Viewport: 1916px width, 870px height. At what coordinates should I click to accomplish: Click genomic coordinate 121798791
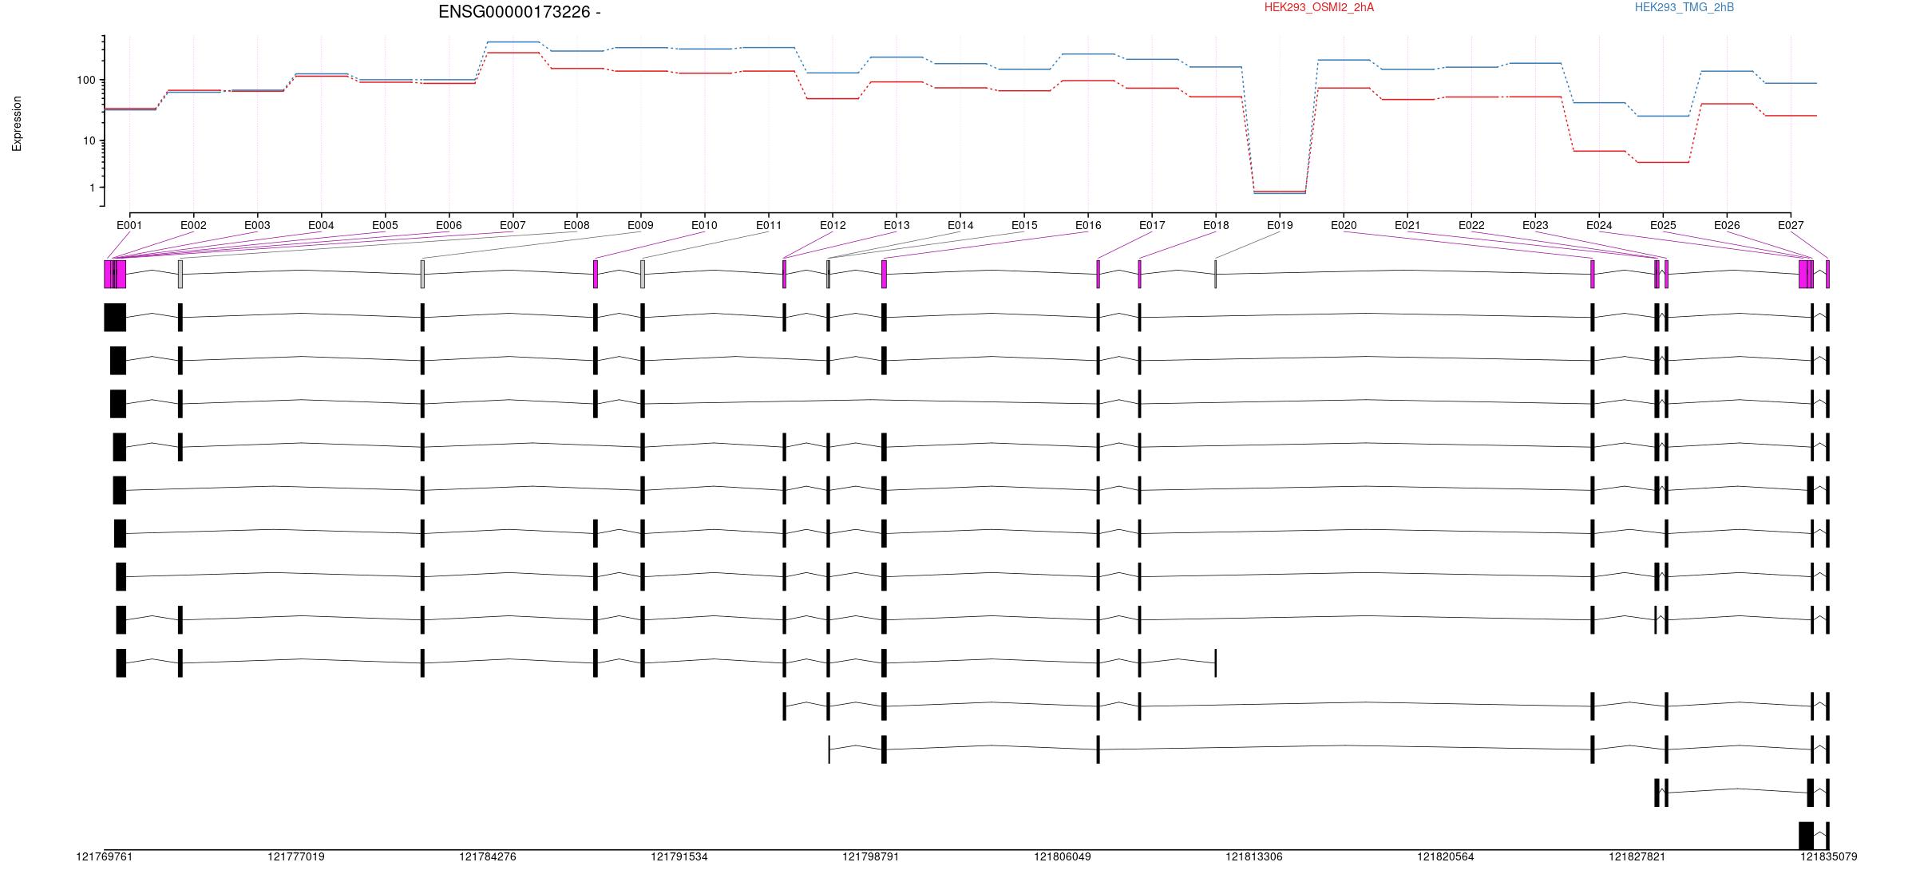(x=871, y=856)
